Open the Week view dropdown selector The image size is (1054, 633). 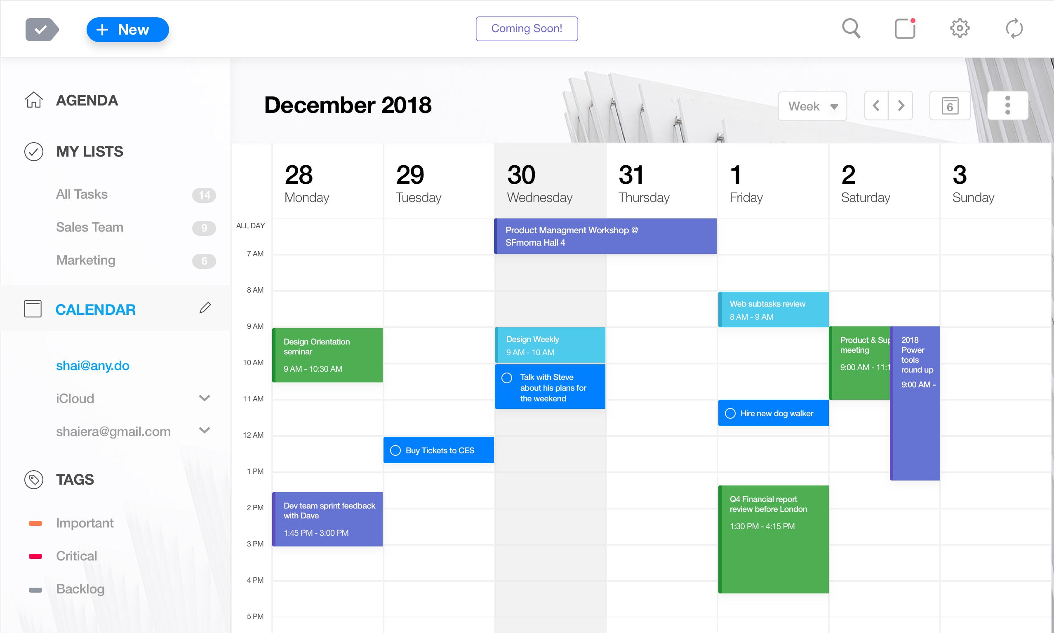(813, 106)
